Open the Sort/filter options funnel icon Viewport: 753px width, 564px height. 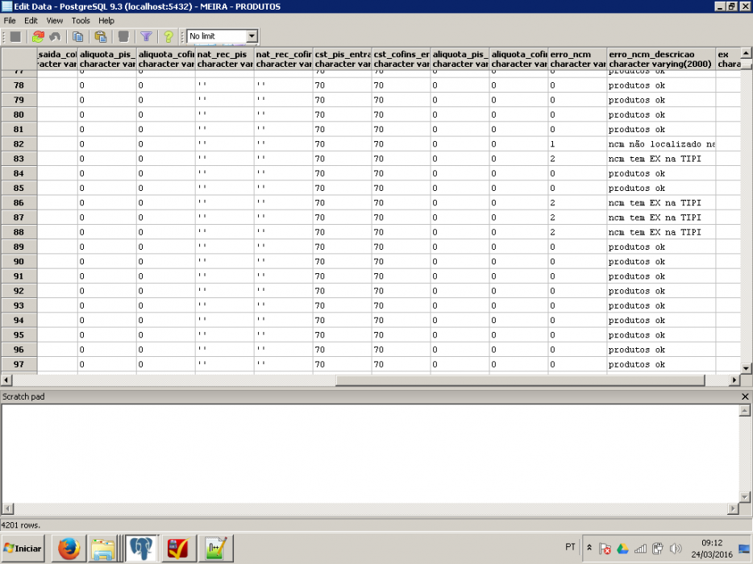(x=146, y=36)
